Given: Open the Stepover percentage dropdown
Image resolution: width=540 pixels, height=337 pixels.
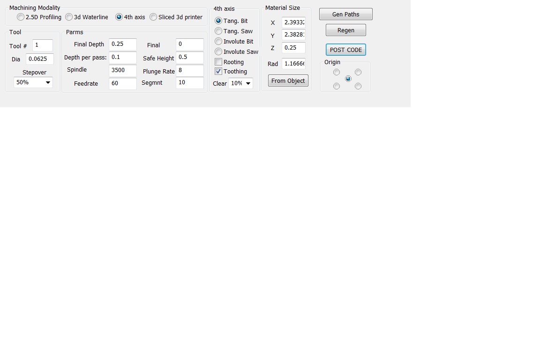Looking at the screenshot, I should (x=33, y=82).
